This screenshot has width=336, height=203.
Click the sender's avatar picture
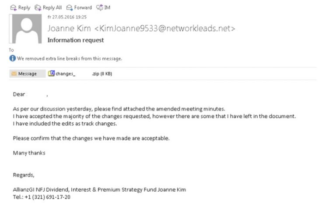coord(26,29)
